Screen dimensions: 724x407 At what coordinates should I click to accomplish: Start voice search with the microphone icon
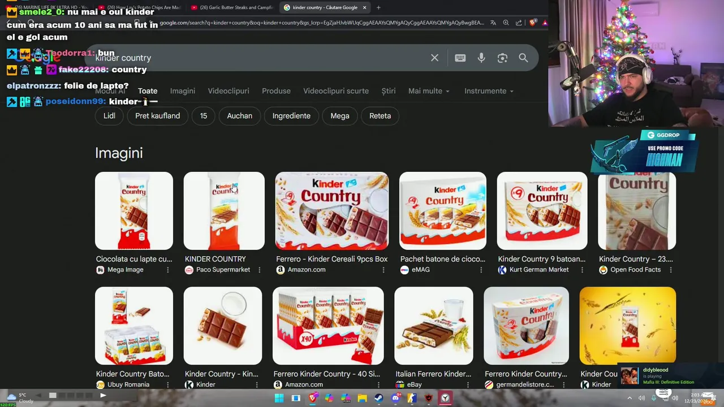[x=481, y=58]
